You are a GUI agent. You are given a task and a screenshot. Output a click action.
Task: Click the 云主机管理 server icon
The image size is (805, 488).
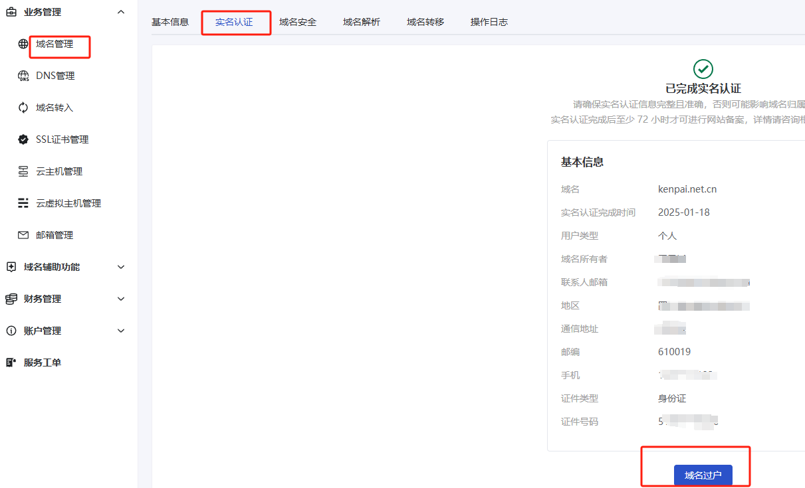(23, 171)
